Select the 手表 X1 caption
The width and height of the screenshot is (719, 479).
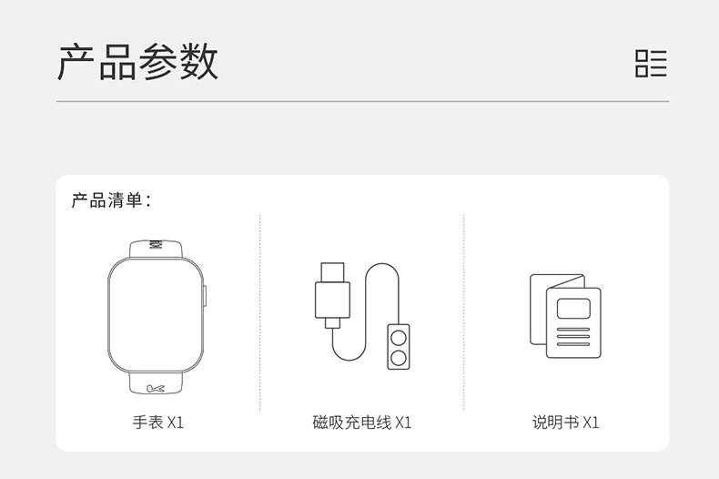[158, 423]
